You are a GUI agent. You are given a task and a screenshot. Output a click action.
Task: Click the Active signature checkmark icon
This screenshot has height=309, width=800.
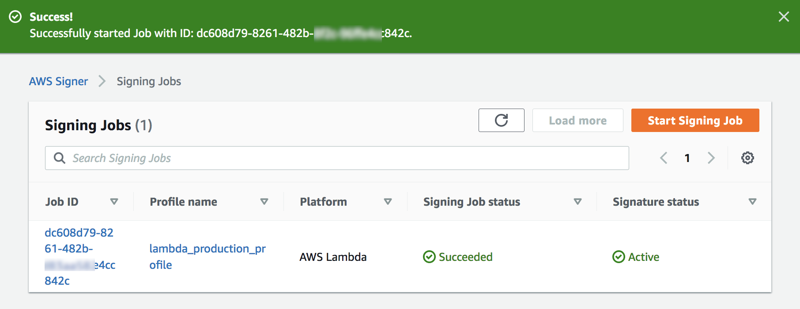619,257
